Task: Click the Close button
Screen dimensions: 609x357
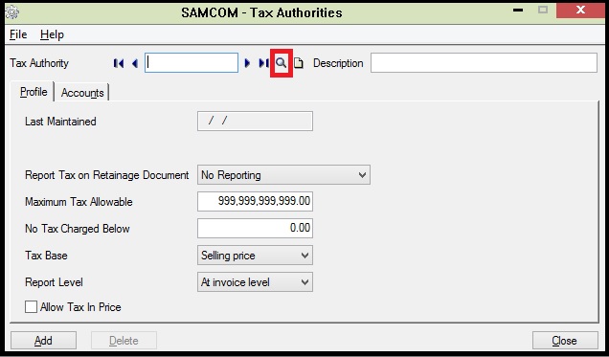Action: coord(565,341)
